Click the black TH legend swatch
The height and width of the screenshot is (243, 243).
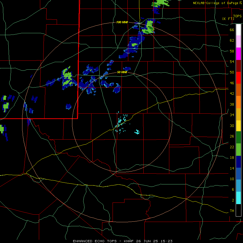coord(238,210)
